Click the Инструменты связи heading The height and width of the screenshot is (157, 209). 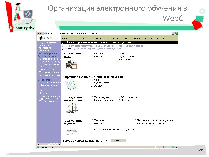pyautogui.click(x=73, y=55)
